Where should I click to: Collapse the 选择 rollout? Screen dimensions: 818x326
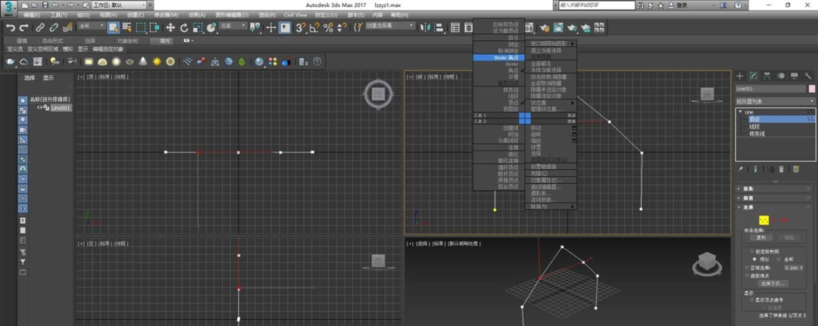[775, 207]
